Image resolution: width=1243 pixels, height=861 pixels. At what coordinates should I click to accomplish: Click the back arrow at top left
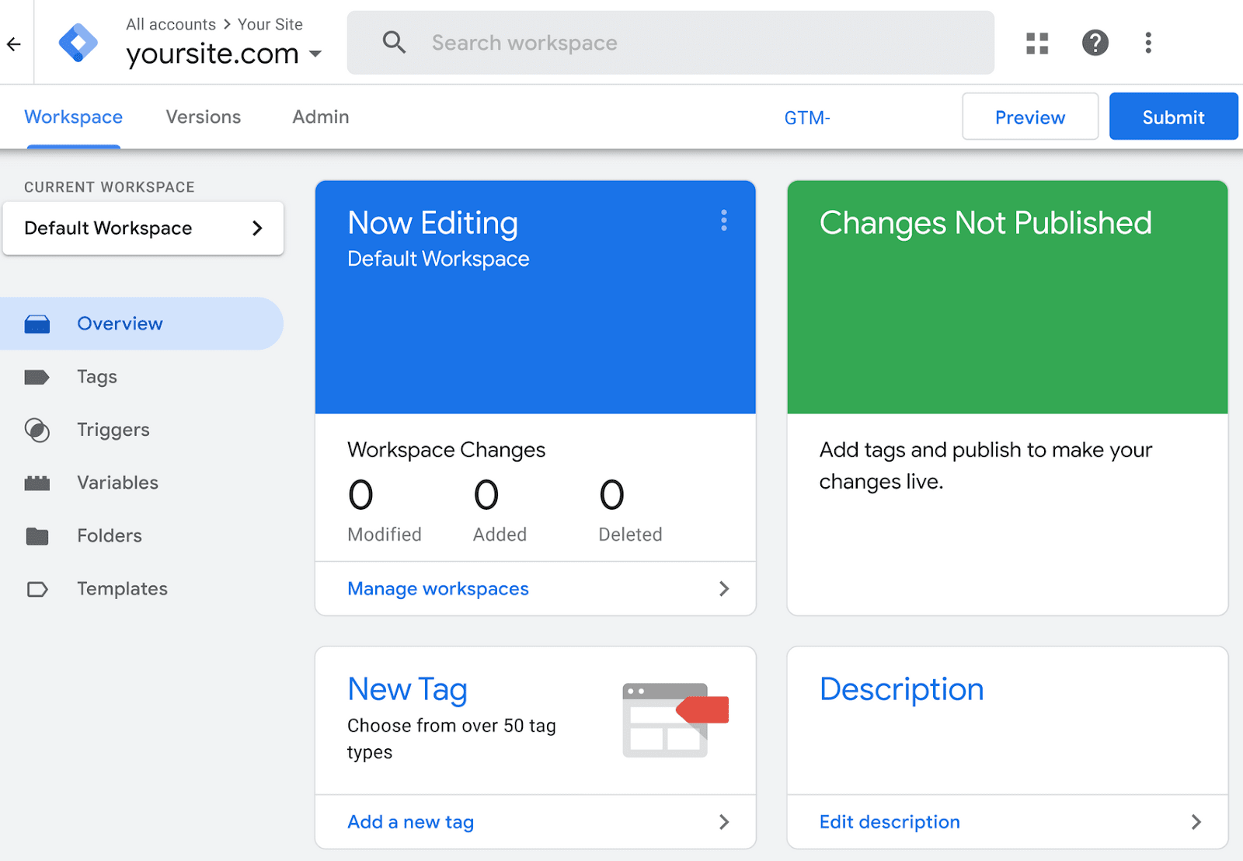coord(14,43)
